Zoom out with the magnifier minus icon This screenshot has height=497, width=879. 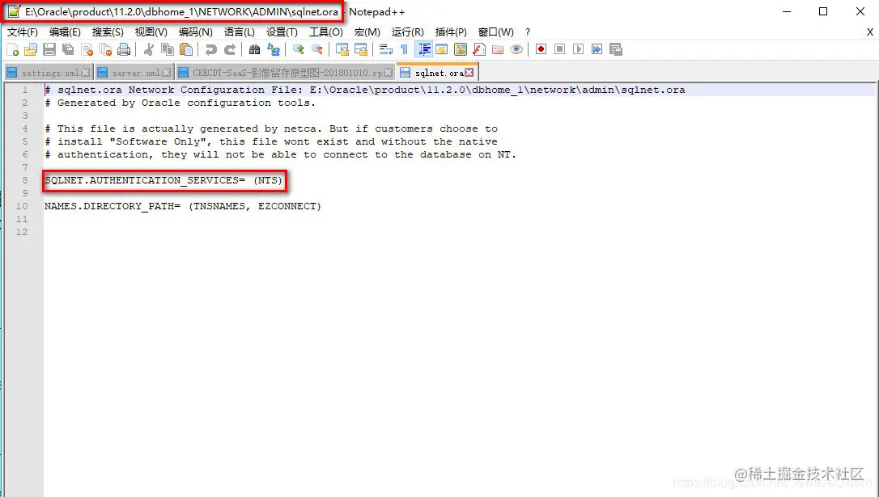coord(317,50)
